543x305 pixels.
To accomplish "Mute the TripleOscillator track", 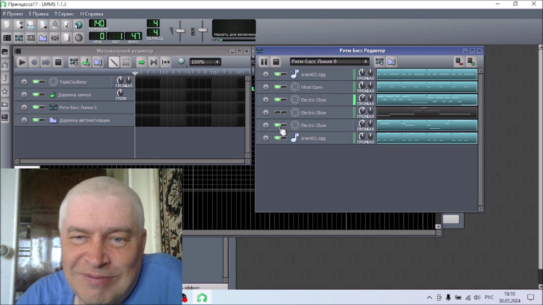I will coord(36,82).
